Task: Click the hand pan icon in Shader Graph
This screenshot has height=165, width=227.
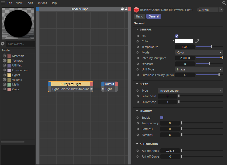Action: [x=122, y=9]
